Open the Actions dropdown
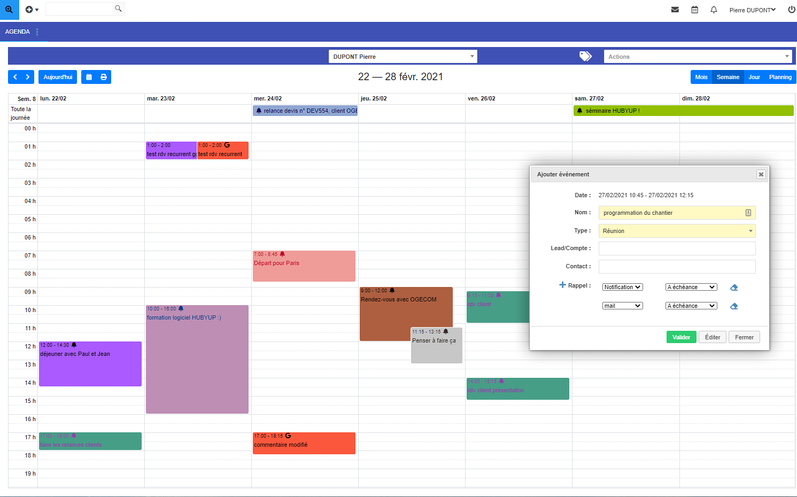Image resolution: width=797 pixels, height=497 pixels. [x=698, y=56]
